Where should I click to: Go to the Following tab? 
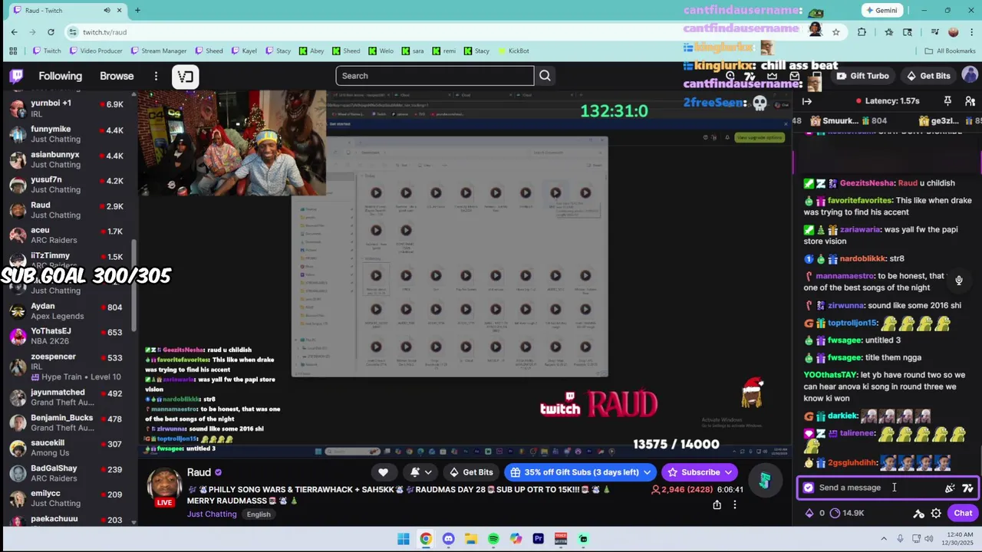[60, 76]
